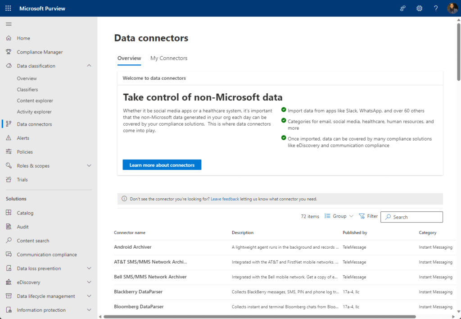Viewport: 461px width, 319px height.
Task: Click the Trials gift icon
Action: click(9, 179)
